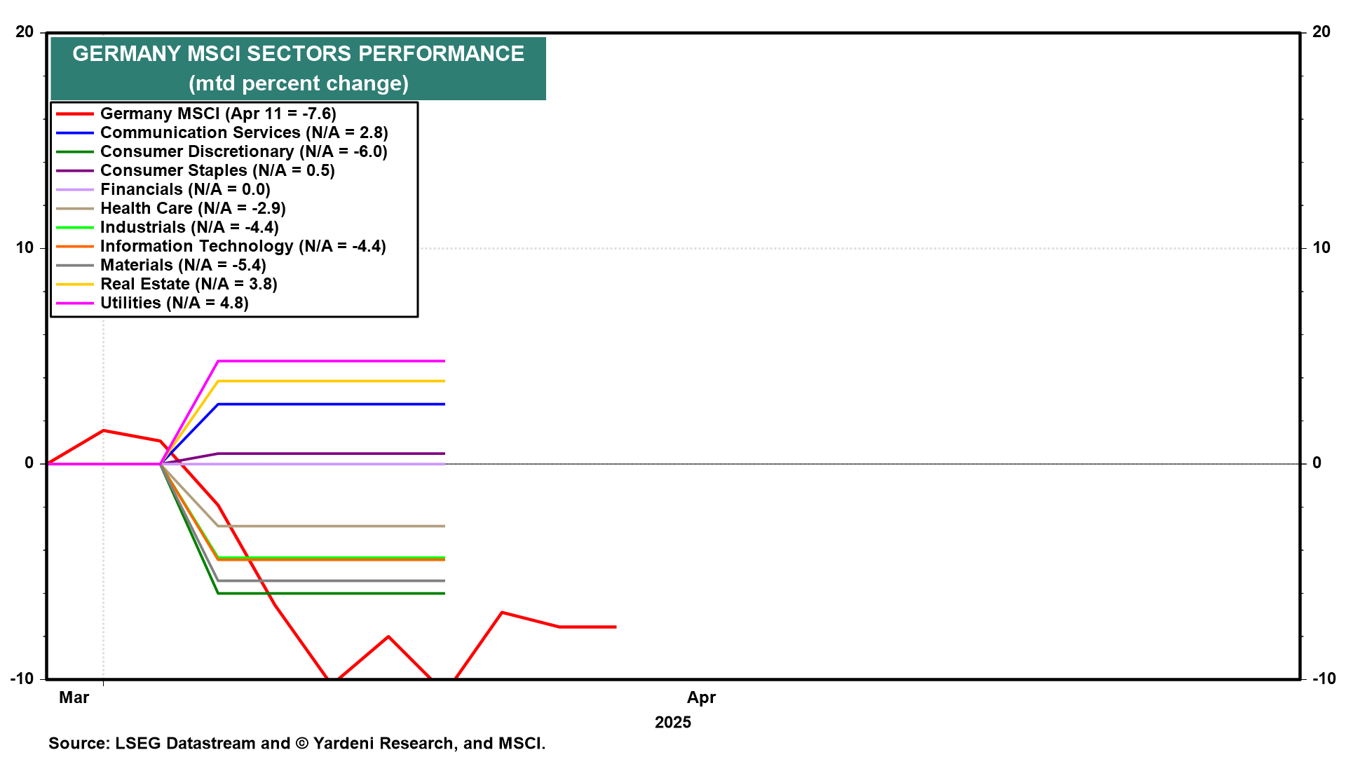Click the chart title banner
The image size is (1346, 757).
298,68
